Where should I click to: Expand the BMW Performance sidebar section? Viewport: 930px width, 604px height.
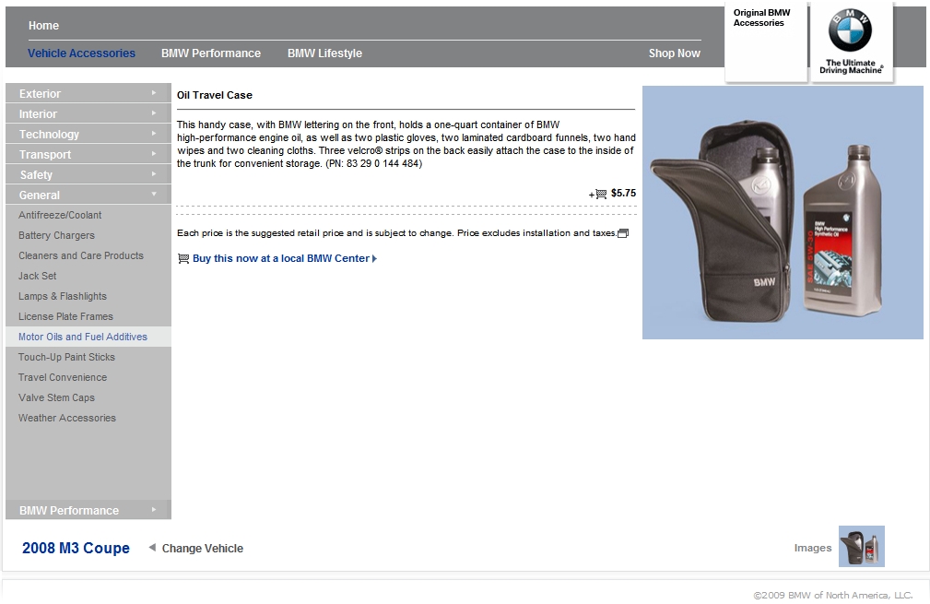(88, 511)
